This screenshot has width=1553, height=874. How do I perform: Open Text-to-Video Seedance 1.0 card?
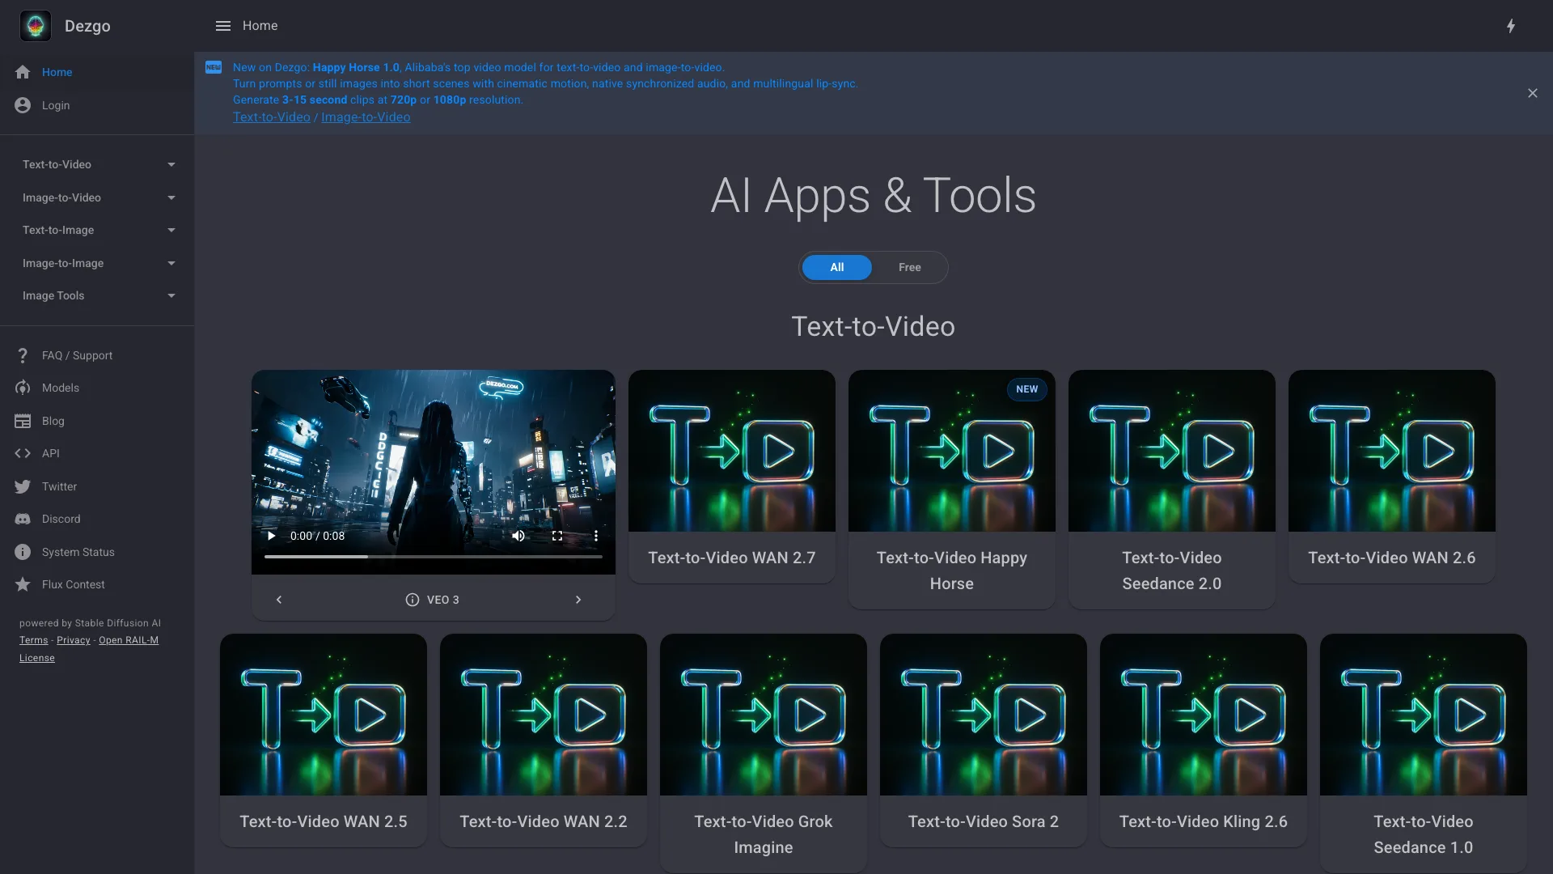tap(1424, 753)
